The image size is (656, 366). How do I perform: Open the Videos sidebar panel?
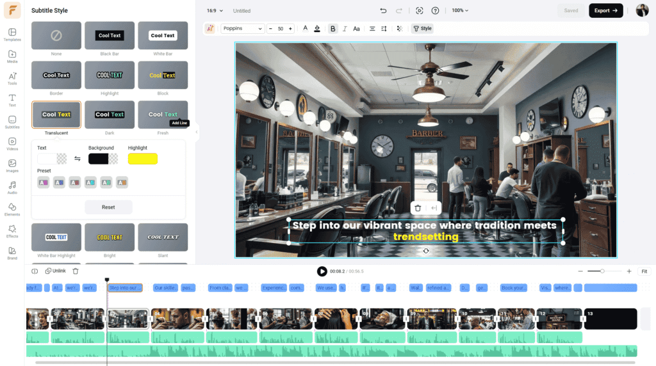tap(12, 144)
